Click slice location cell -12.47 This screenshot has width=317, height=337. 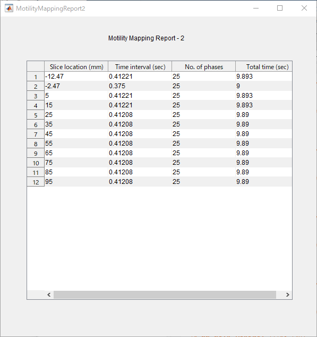(76, 77)
